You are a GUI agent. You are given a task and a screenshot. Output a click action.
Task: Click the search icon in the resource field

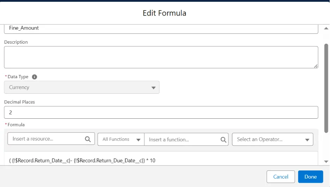pos(88,139)
